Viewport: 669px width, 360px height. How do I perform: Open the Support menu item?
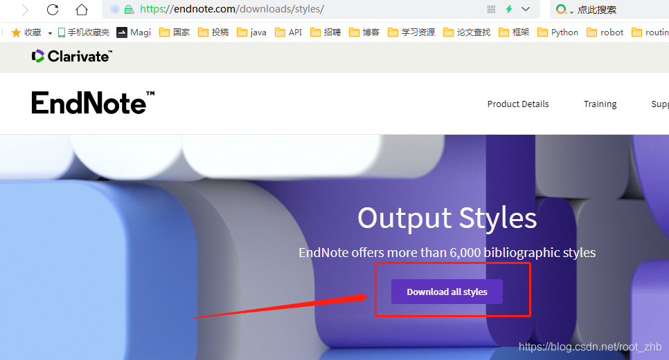660,104
